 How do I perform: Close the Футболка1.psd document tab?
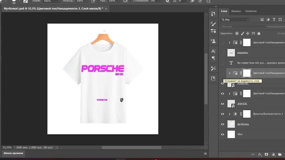[106, 9]
